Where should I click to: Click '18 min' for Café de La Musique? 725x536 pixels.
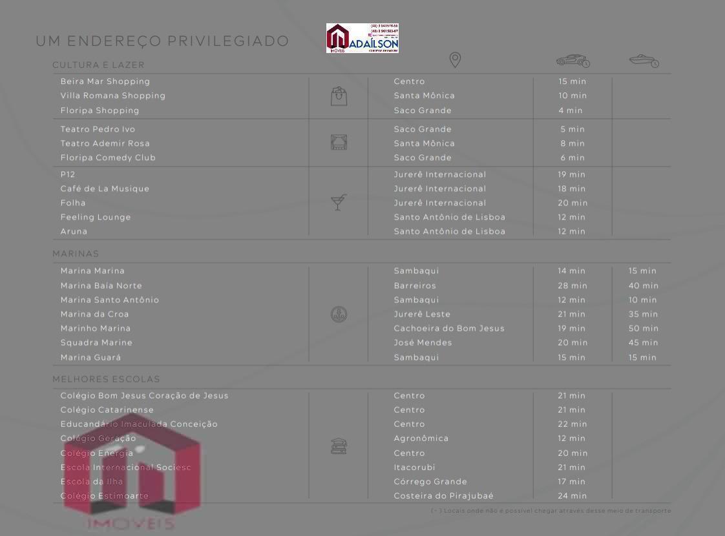[571, 189]
